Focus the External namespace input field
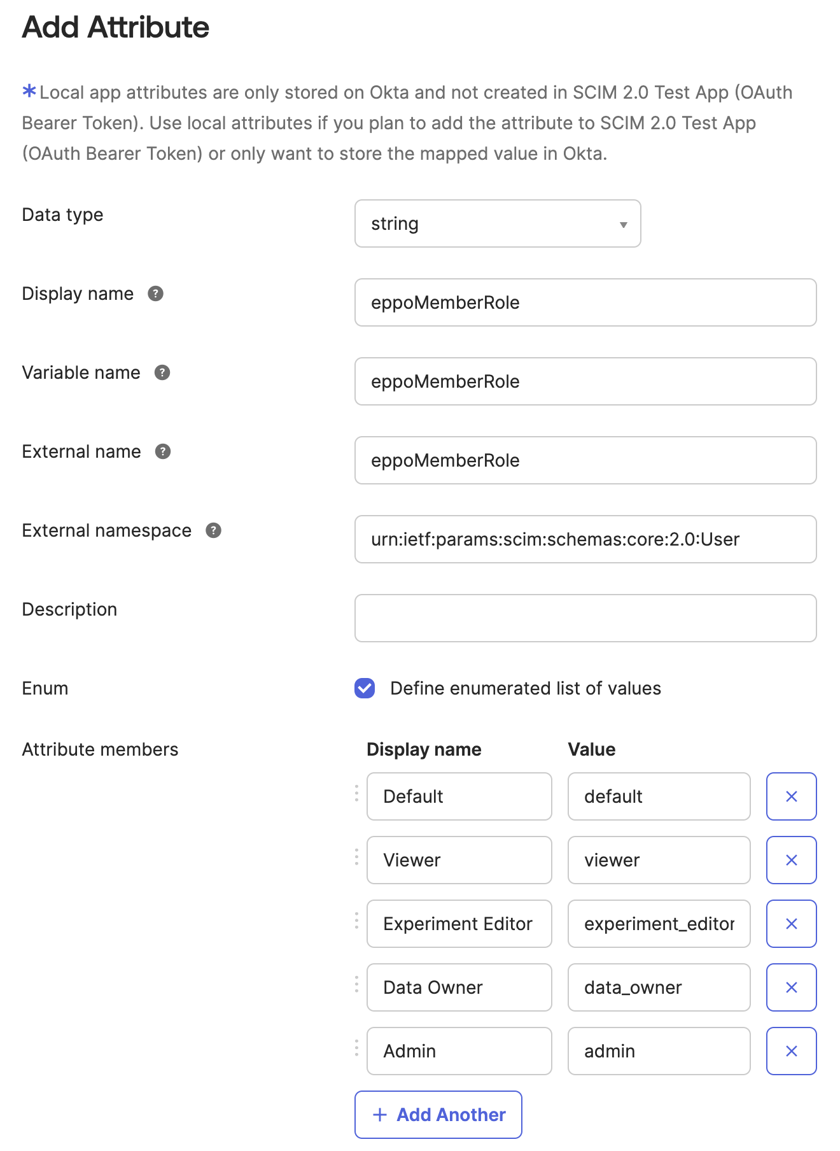The height and width of the screenshot is (1151, 840). pos(585,539)
